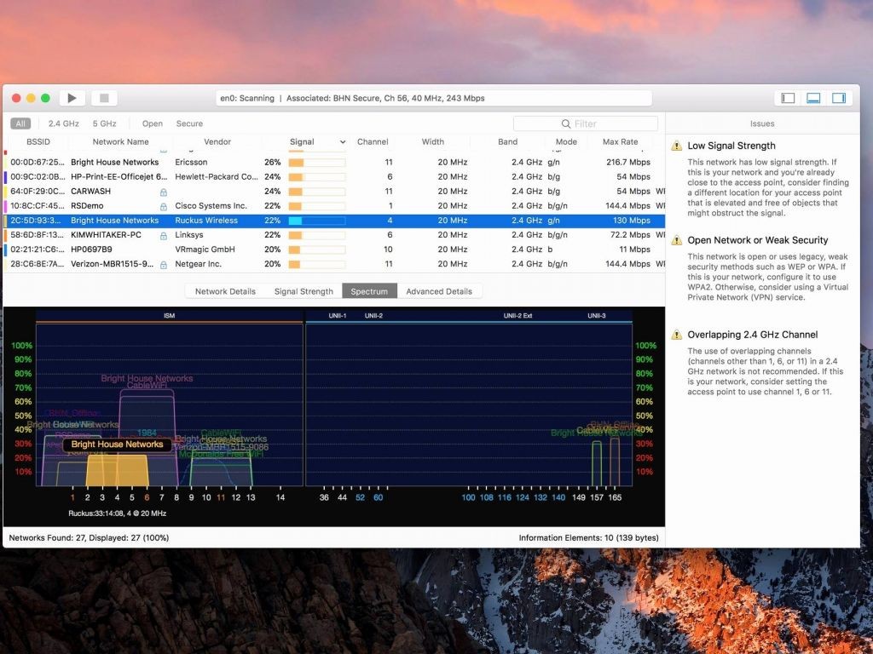Switch to the Network Details tab
Image resolution: width=873 pixels, height=654 pixels.
coord(225,291)
